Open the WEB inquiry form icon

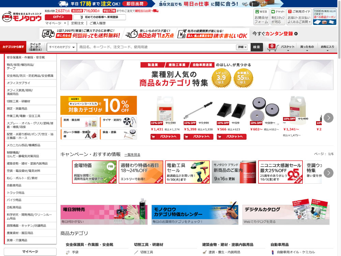261,17
